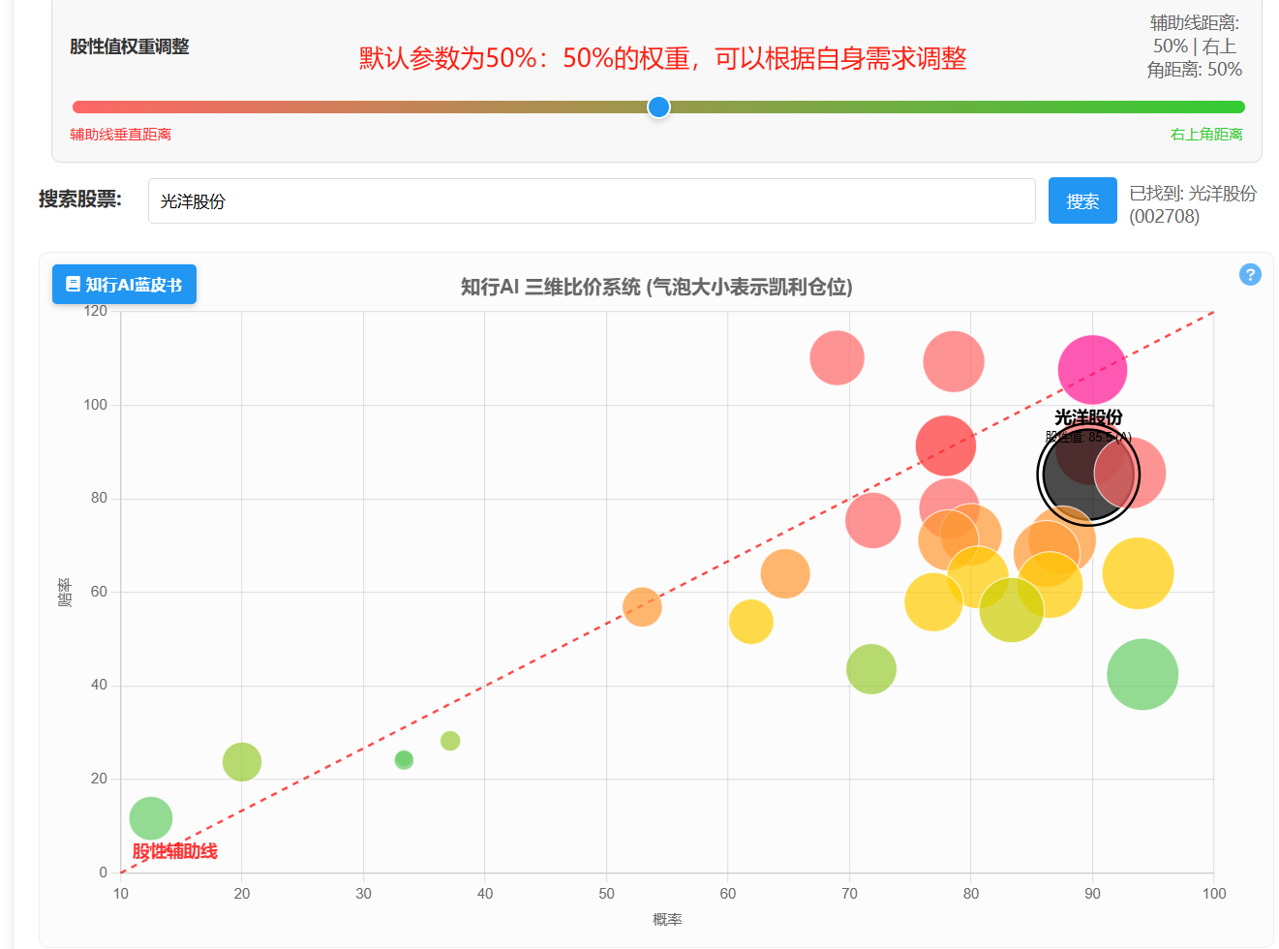Click the olive green bubble near probability 72
The width and height of the screenshot is (1279, 949).
point(871,669)
